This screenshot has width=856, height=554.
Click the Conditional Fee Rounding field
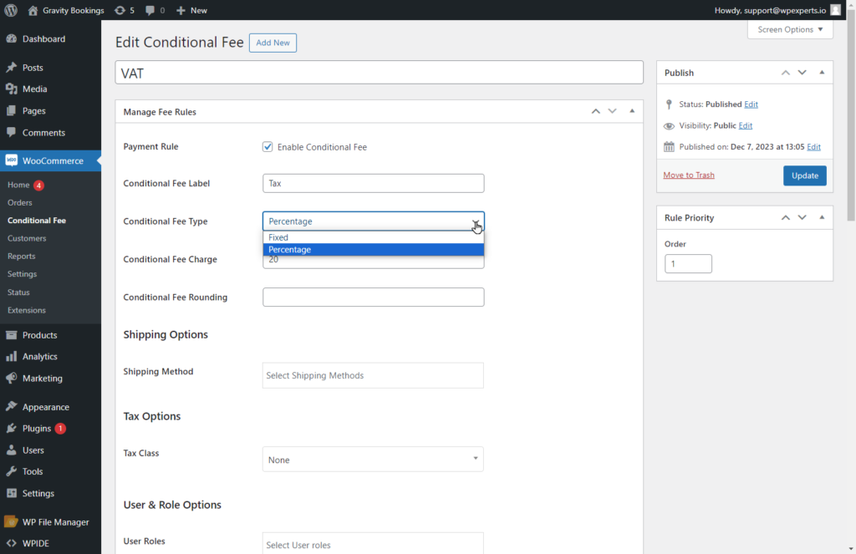click(x=374, y=297)
